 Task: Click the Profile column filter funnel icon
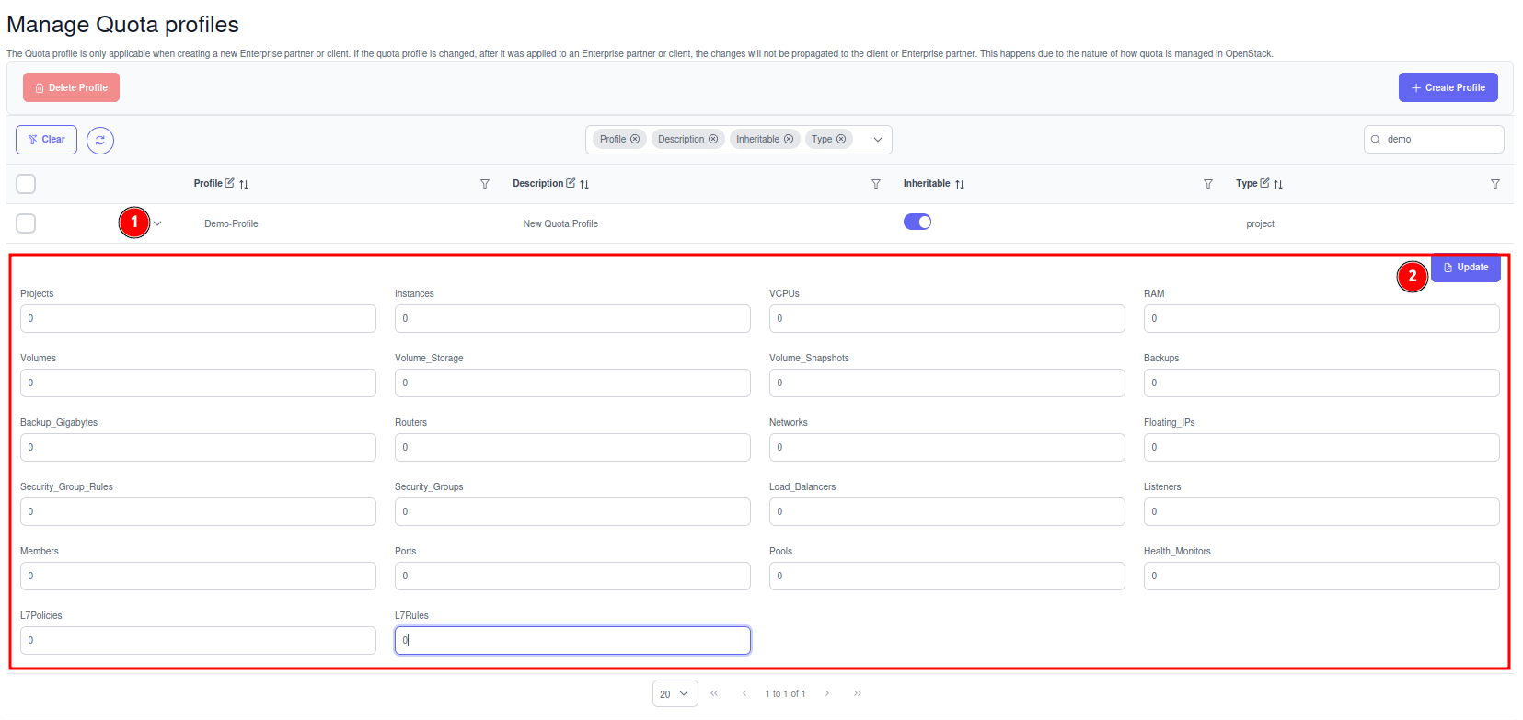(485, 184)
